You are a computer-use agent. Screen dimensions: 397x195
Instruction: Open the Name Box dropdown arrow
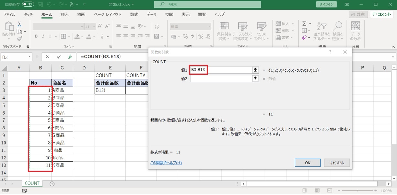coord(30,57)
